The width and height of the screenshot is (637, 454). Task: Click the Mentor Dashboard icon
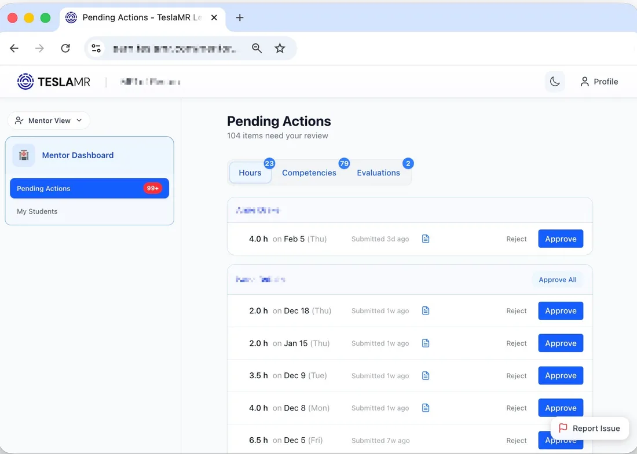click(x=24, y=155)
